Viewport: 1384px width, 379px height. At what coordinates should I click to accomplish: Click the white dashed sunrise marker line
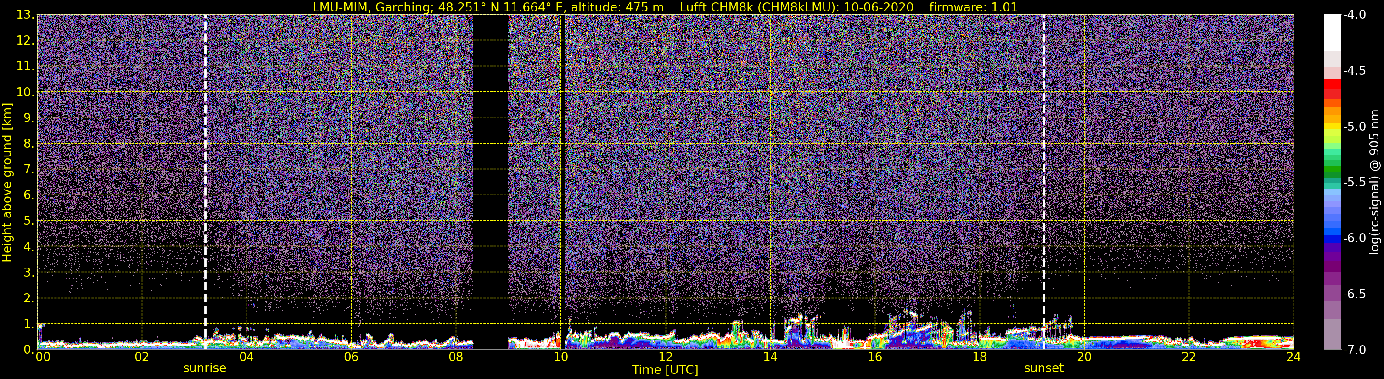tap(205, 182)
